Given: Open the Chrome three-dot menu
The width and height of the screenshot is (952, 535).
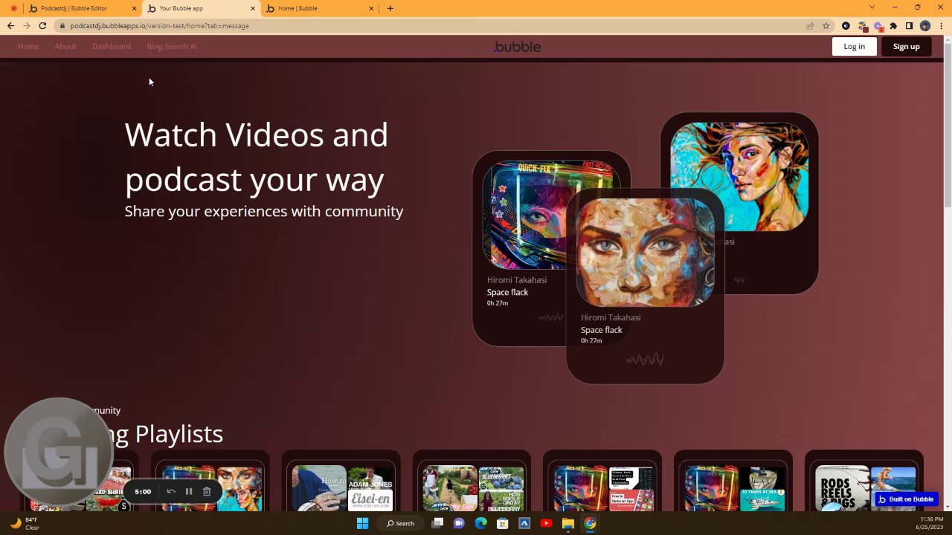Looking at the screenshot, I should pos(941,25).
